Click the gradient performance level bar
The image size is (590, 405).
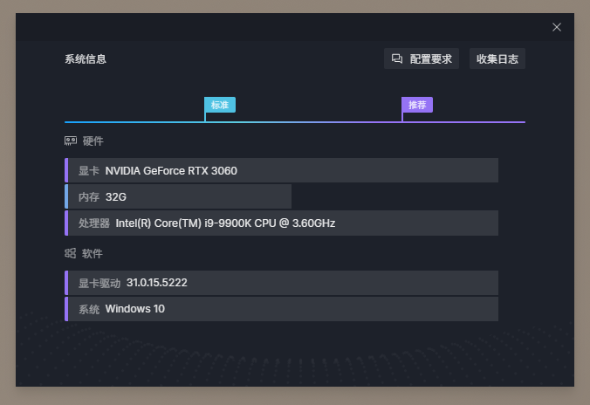tap(295, 122)
